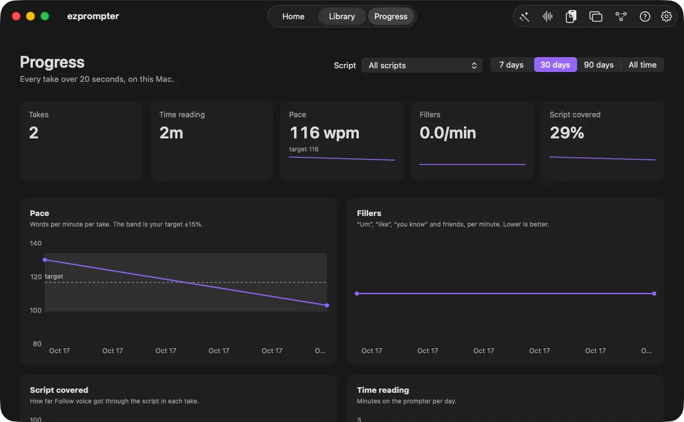Click the Script covered chart heading

[x=59, y=390]
